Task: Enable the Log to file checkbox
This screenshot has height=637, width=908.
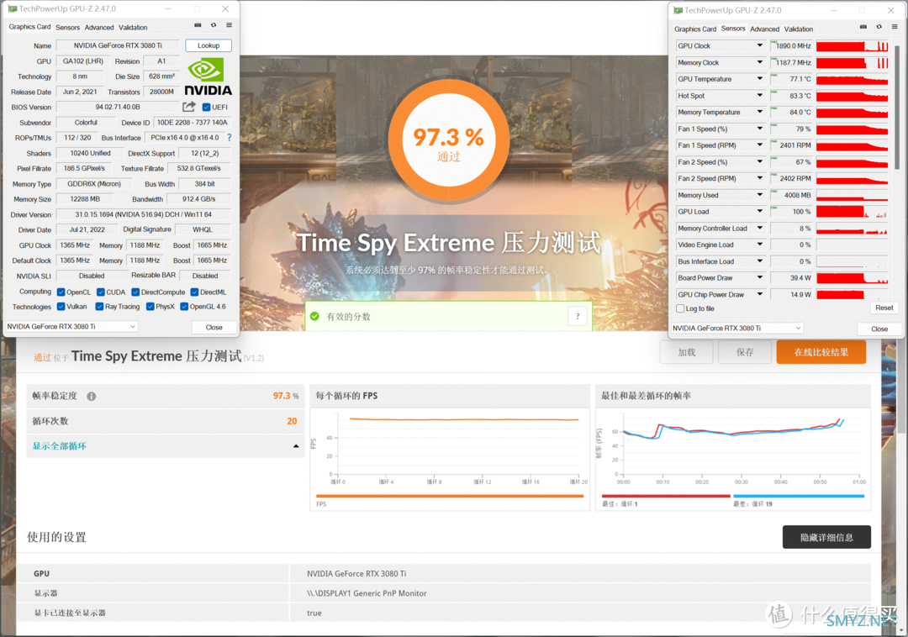Action: (680, 308)
